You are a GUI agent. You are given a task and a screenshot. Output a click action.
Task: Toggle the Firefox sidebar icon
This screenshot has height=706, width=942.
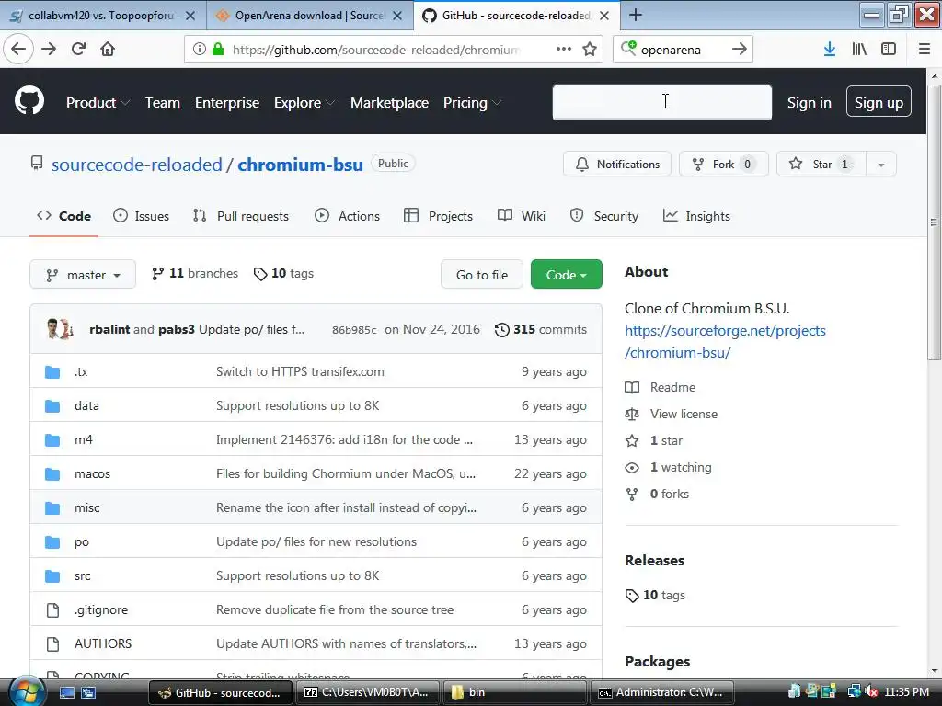pos(889,49)
